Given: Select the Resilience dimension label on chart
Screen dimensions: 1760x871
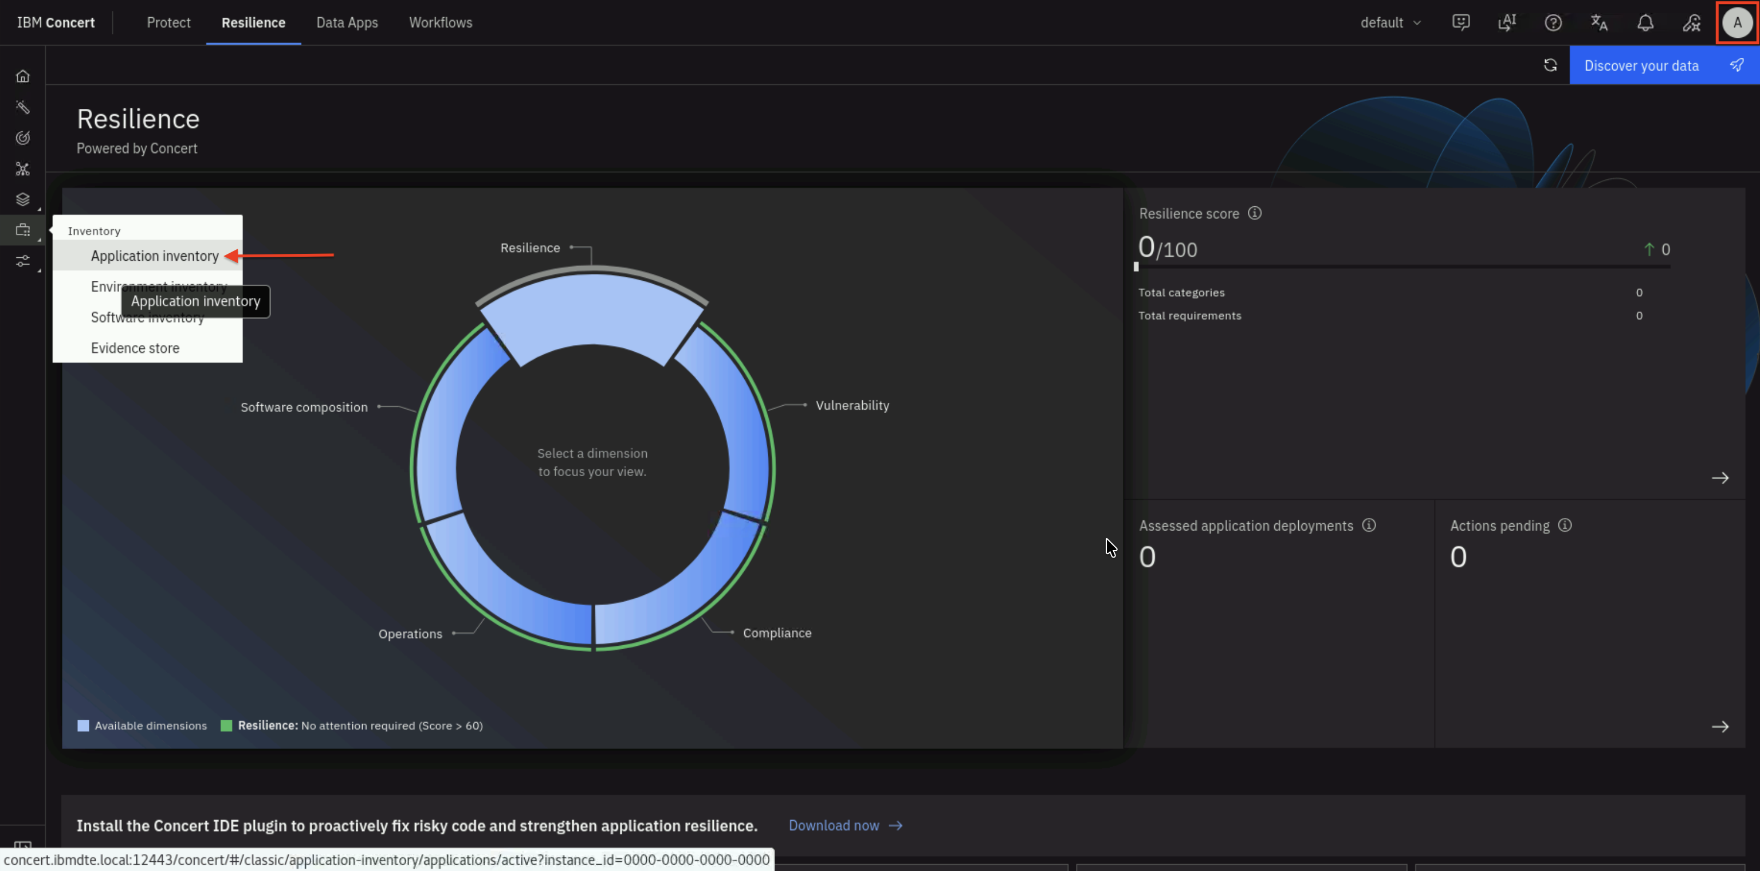Looking at the screenshot, I should pyautogui.click(x=530, y=248).
